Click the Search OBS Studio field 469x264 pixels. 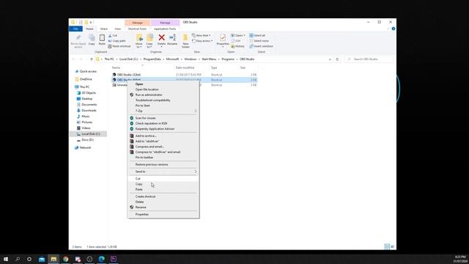(369, 59)
